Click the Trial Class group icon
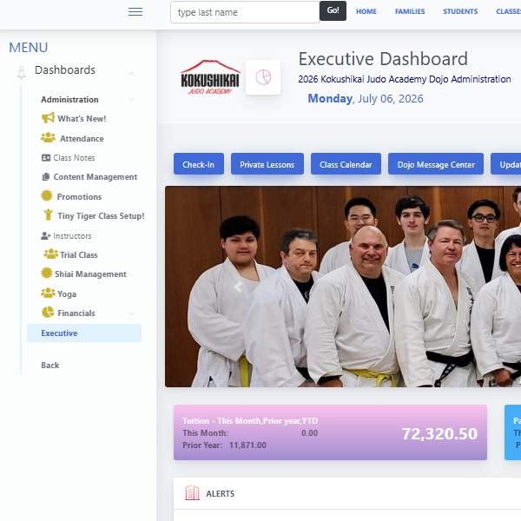 pyautogui.click(x=51, y=254)
